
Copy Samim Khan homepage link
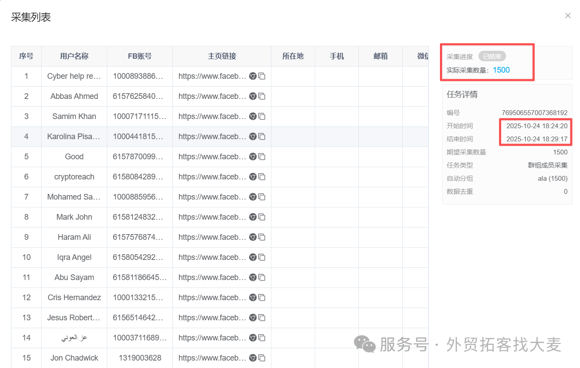(x=262, y=116)
